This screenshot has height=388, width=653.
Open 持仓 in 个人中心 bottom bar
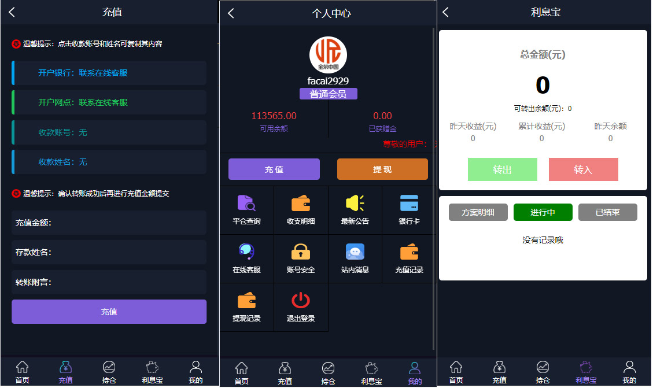pyautogui.click(x=328, y=373)
